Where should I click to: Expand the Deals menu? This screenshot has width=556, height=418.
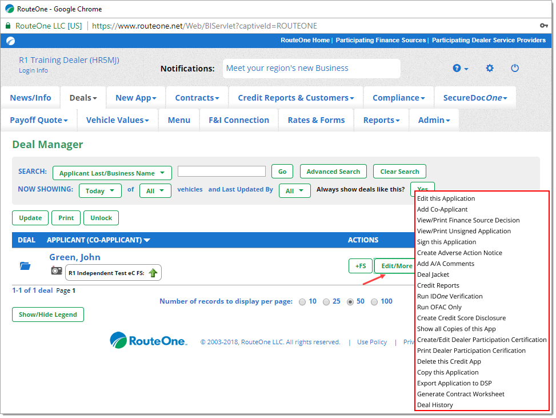pos(83,98)
